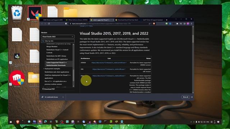Image resolution: width=230 pixels, height=129 pixels.
Task: Click the microphone icon in system tray
Action: click(196, 122)
